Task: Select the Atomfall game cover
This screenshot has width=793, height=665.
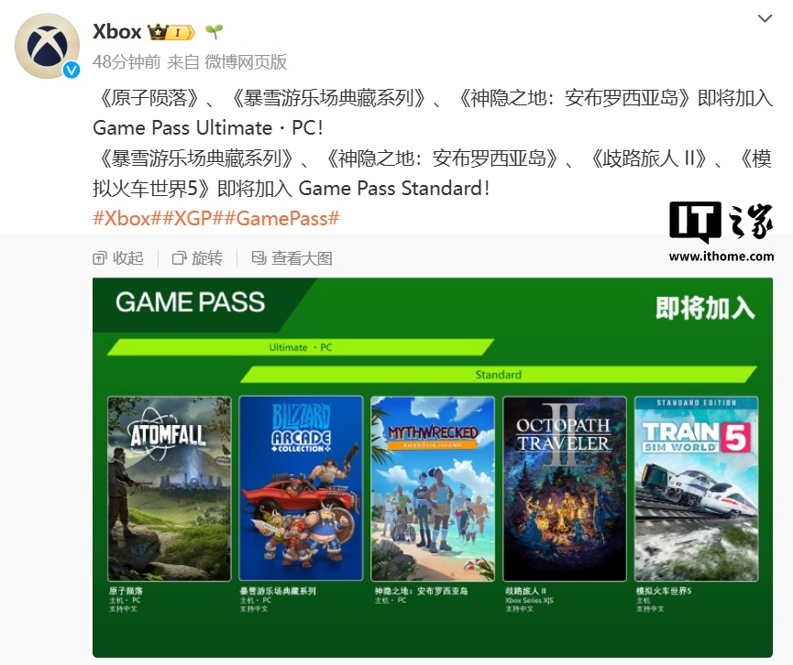Action: coord(170,488)
